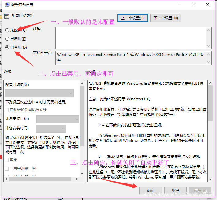The width and height of the screenshot is (217, 200).
Task: Click options panel horizontal scrollbar thumb
Action: (40, 179)
